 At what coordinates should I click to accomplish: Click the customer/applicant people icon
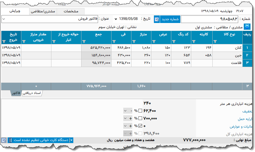(x=247, y=27)
